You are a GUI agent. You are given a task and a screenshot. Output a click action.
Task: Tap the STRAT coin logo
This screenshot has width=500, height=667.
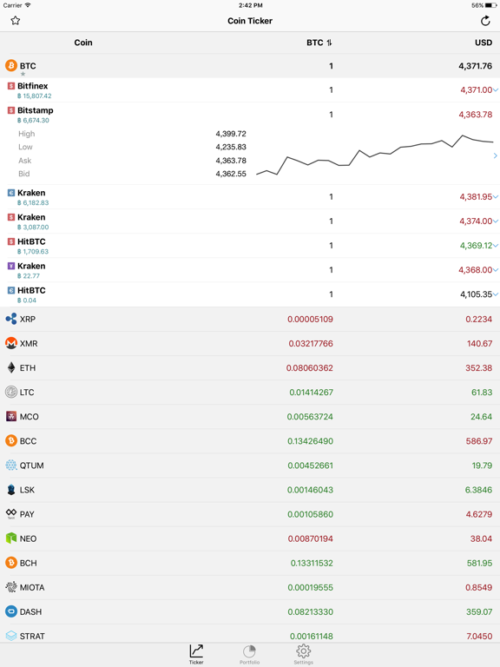tap(11, 636)
